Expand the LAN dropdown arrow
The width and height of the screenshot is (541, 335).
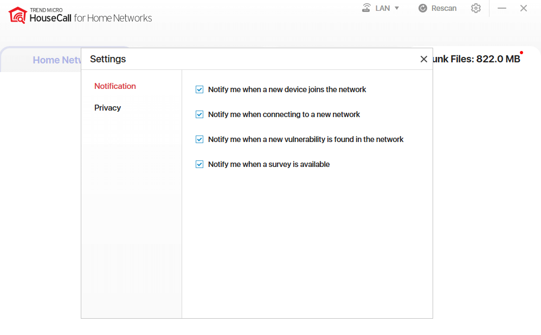click(x=397, y=8)
